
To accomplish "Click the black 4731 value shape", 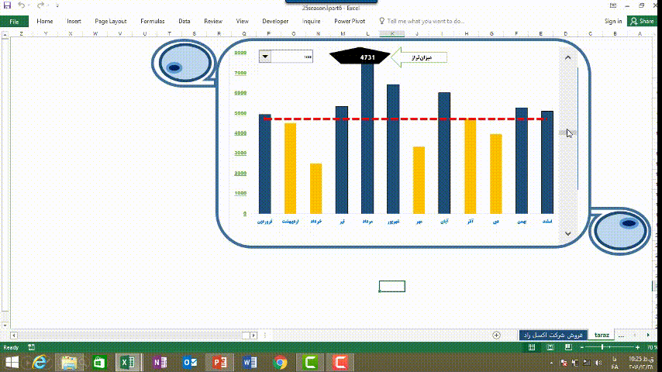I will pyautogui.click(x=367, y=57).
